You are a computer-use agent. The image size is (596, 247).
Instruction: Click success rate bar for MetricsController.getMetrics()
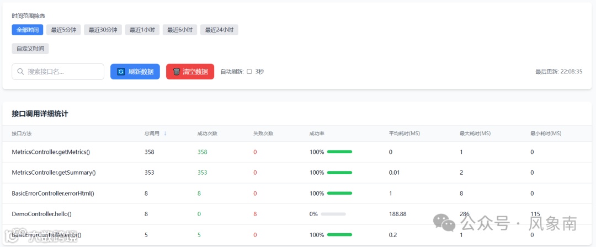339,152
